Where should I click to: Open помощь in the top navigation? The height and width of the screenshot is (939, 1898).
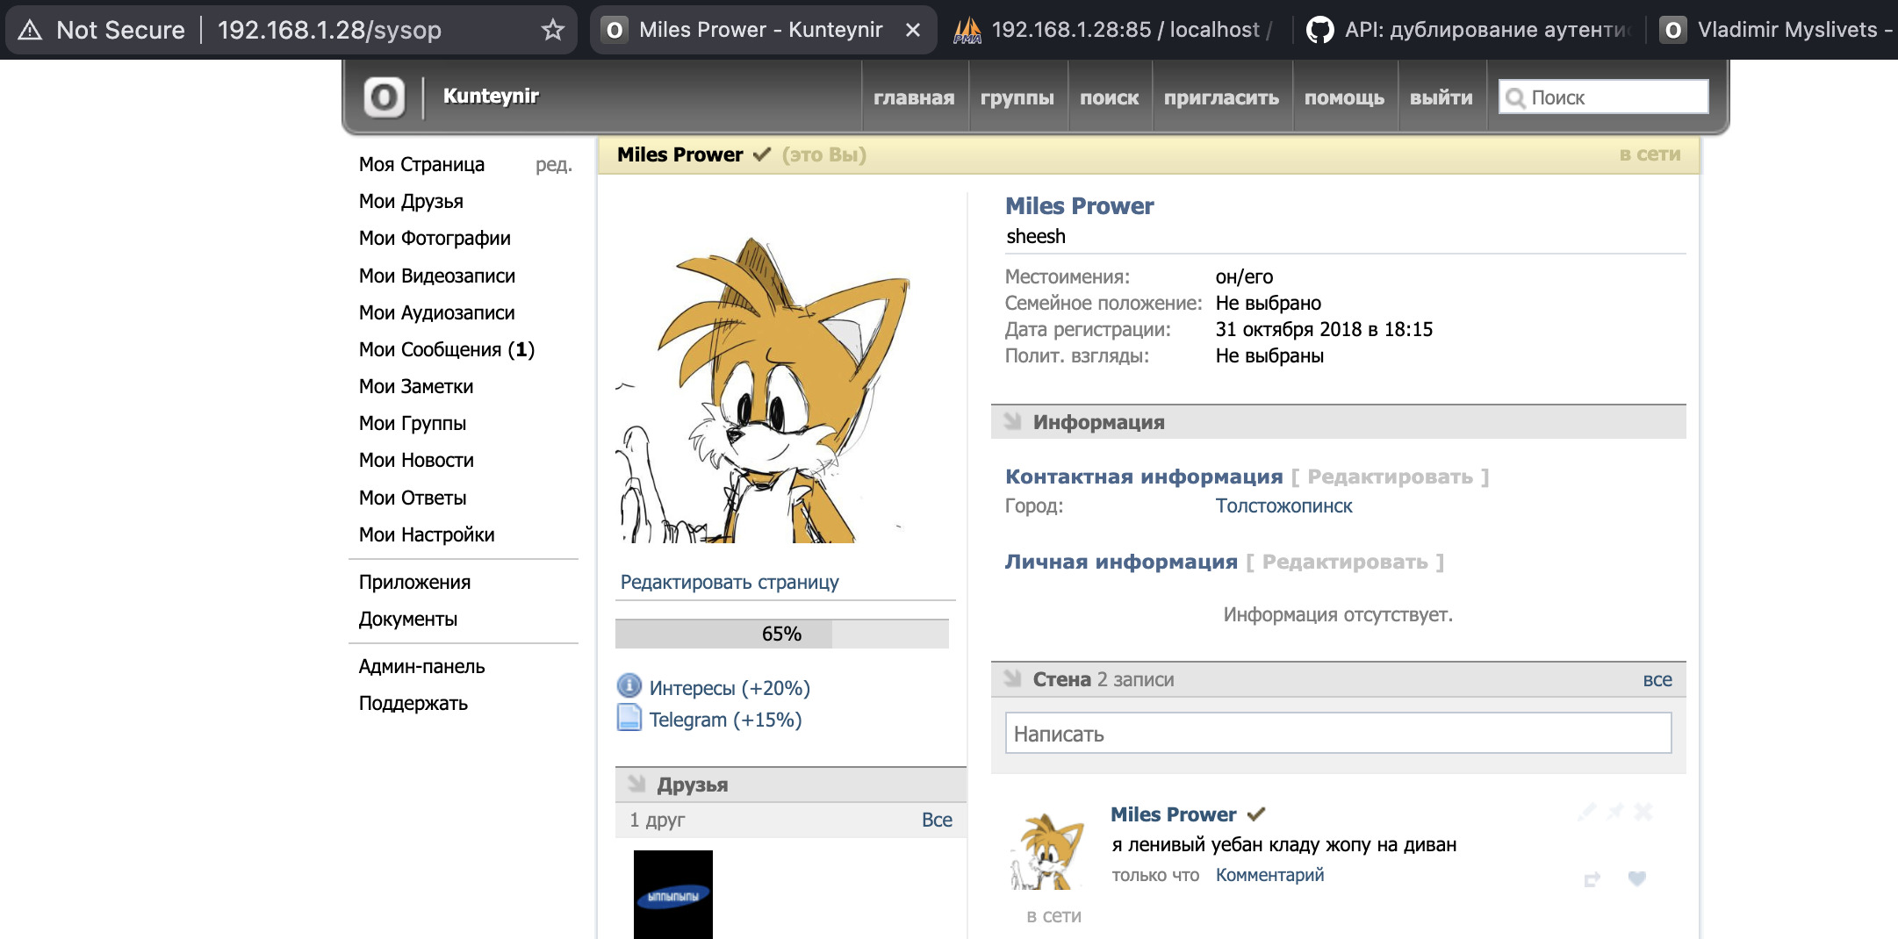(1345, 97)
